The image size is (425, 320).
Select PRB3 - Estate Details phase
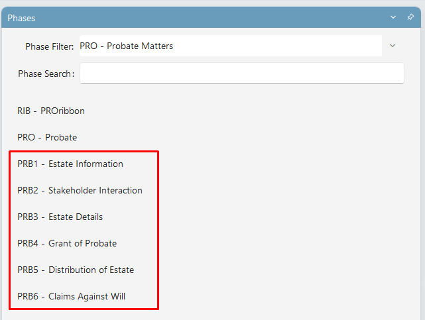point(60,217)
